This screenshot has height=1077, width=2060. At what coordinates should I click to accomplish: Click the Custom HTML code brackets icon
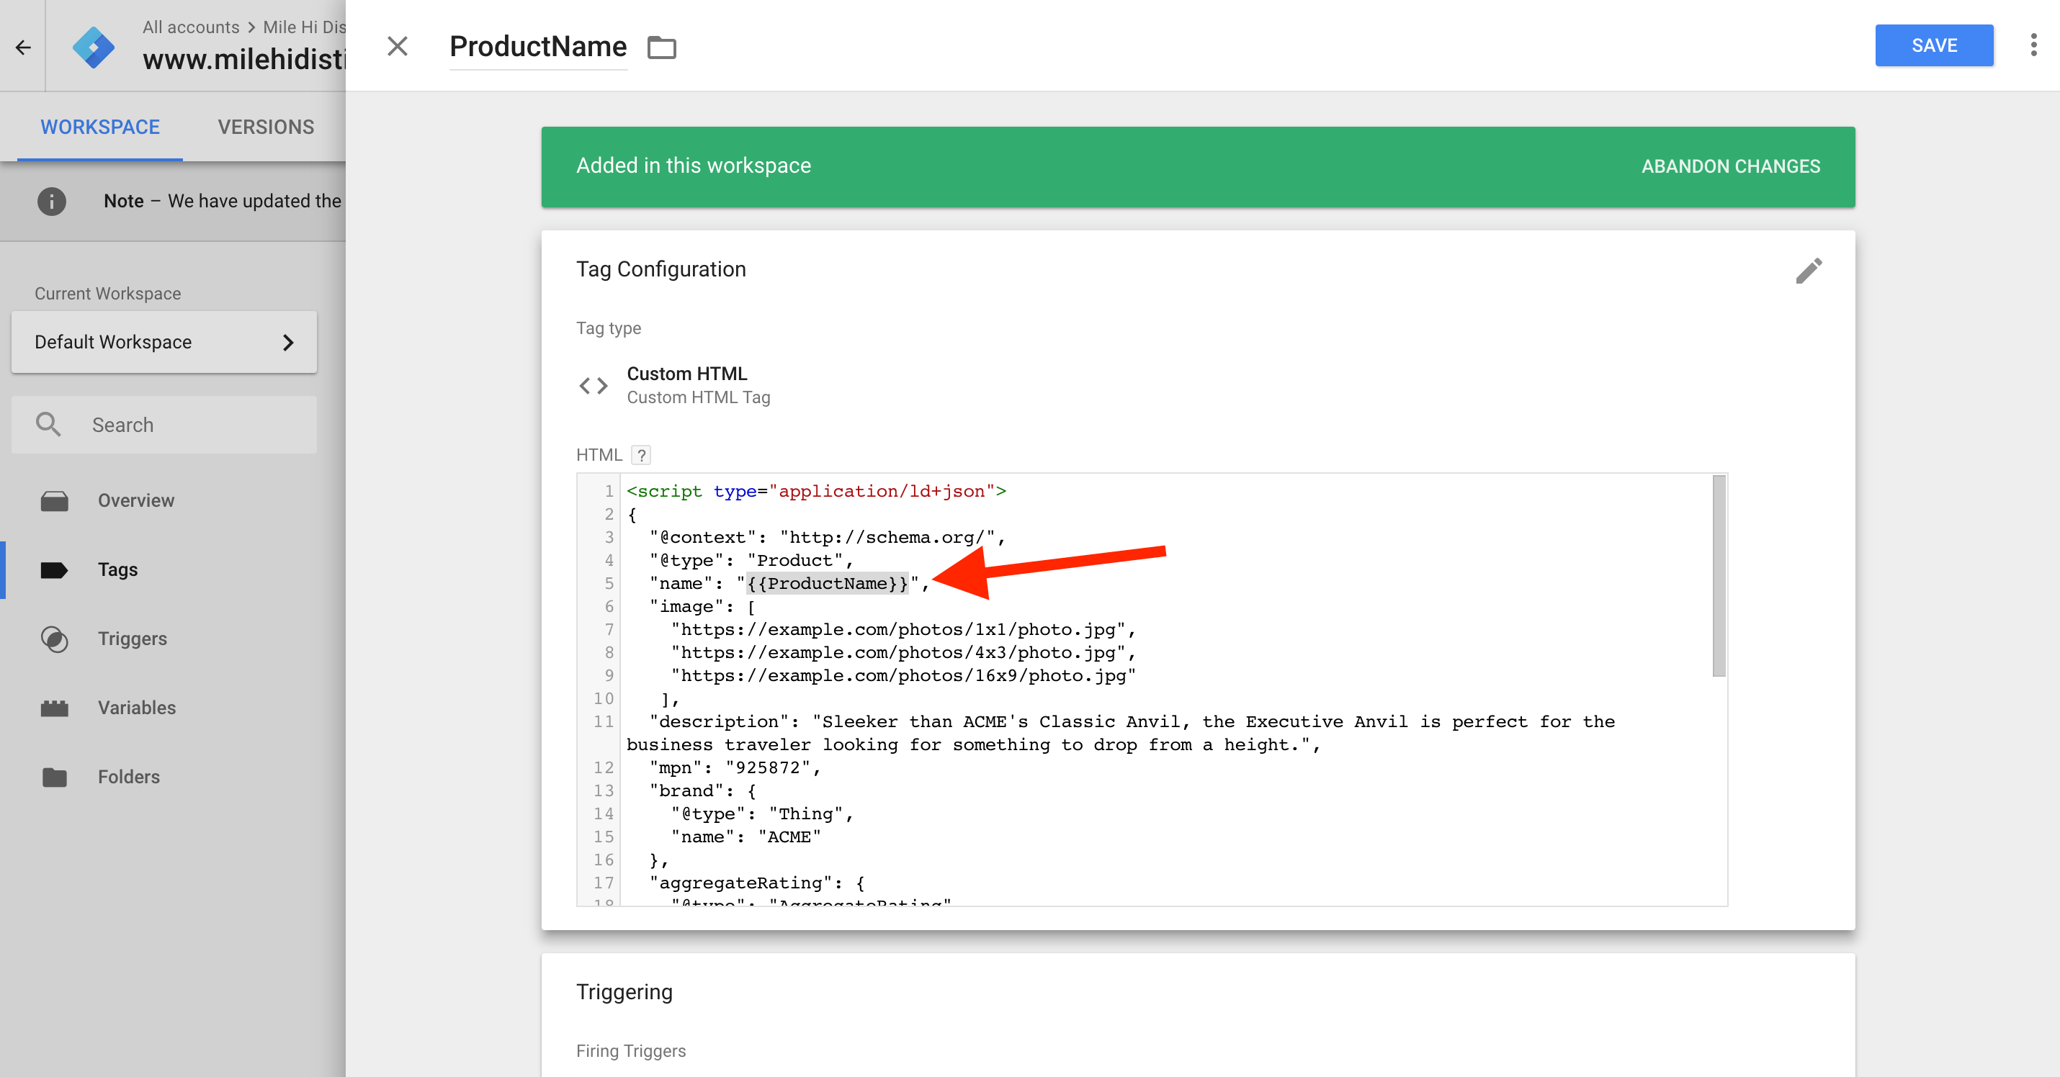[594, 385]
